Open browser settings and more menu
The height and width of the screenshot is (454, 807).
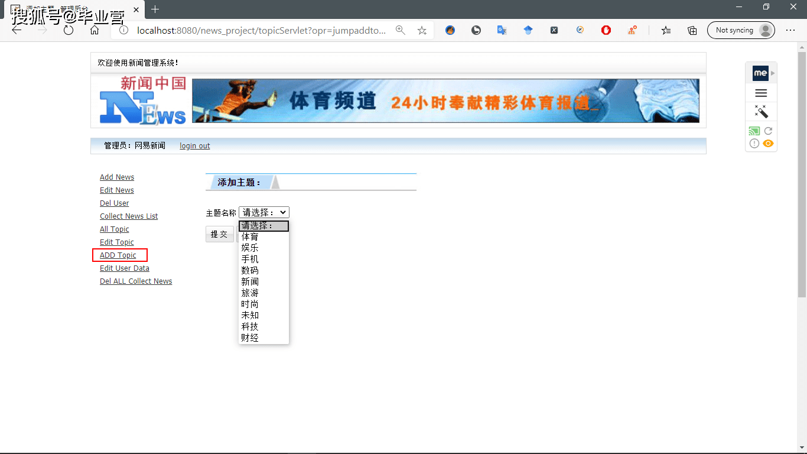[790, 30]
